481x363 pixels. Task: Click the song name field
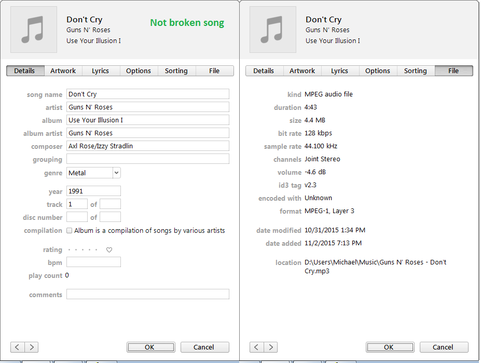pyautogui.click(x=148, y=94)
